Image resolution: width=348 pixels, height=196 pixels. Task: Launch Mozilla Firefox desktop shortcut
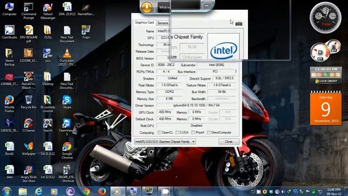(9, 104)
